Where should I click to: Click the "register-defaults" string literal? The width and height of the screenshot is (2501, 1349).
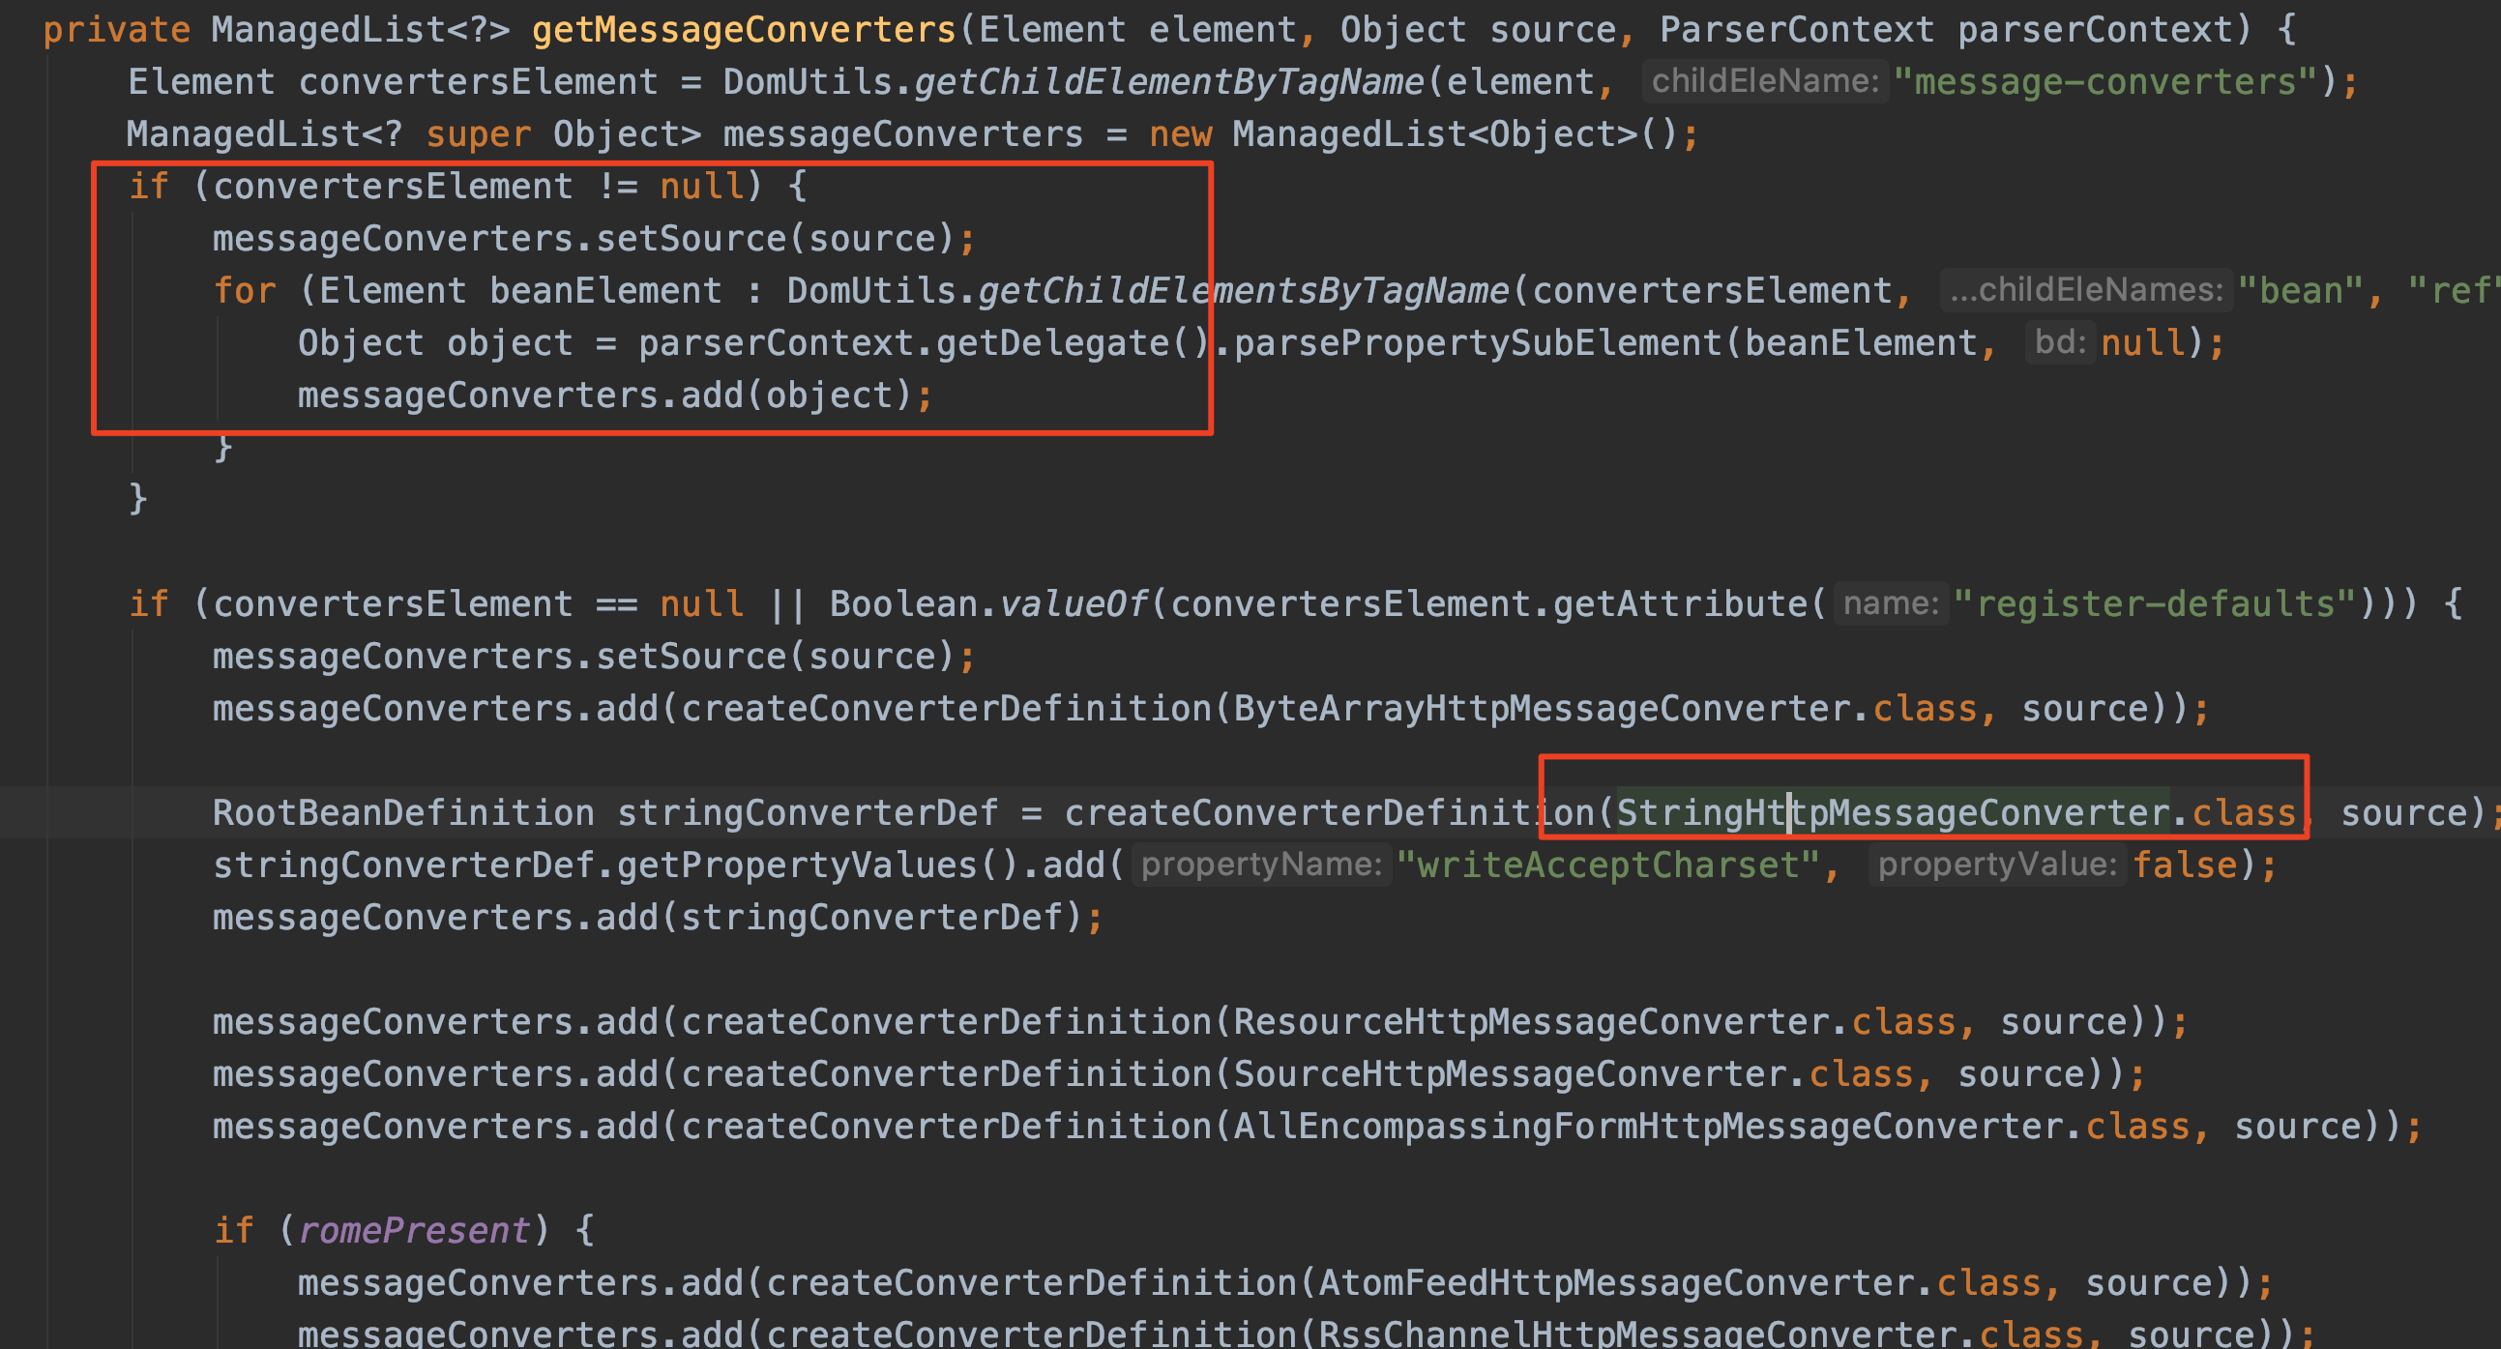click(x=2156, y=604)
